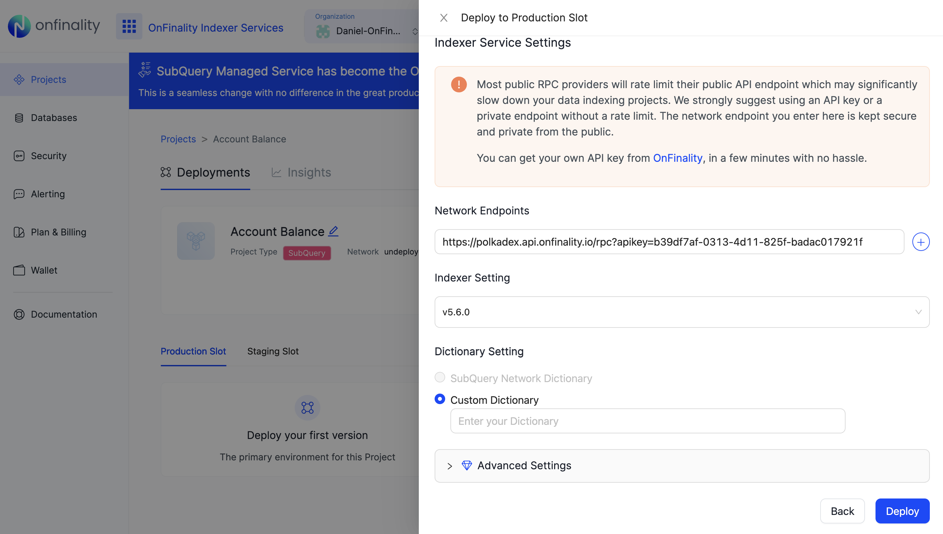Click the Enter your Dictionary input field
The height and width of the screenshot is (534, 943).
pos(647,421)
